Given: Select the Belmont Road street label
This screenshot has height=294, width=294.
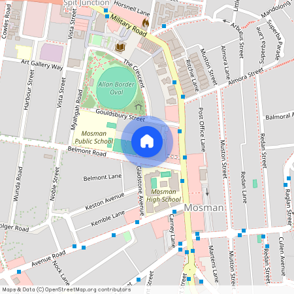Looking at the screenshot, I should [x=87, y=152].
